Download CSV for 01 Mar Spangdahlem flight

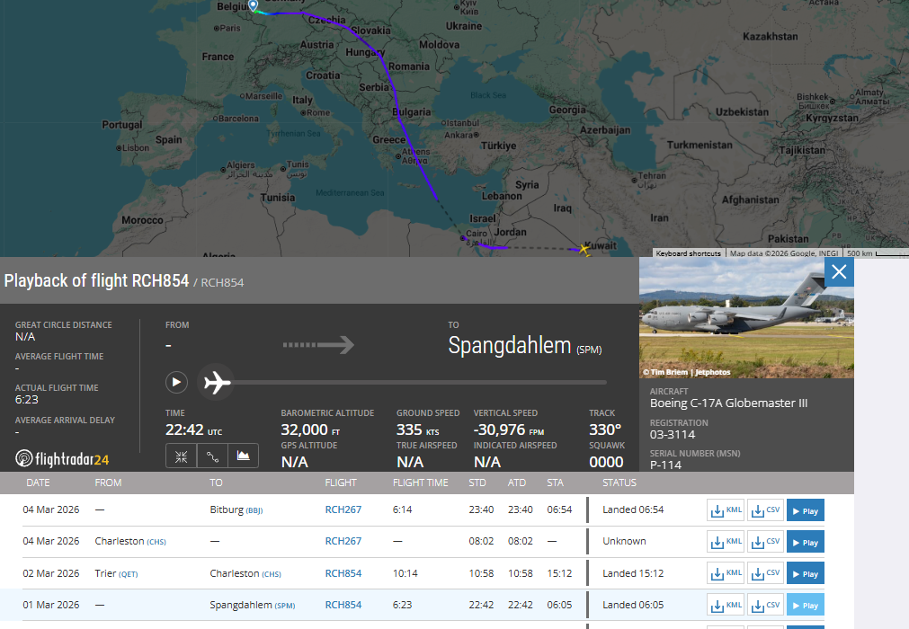765,605
